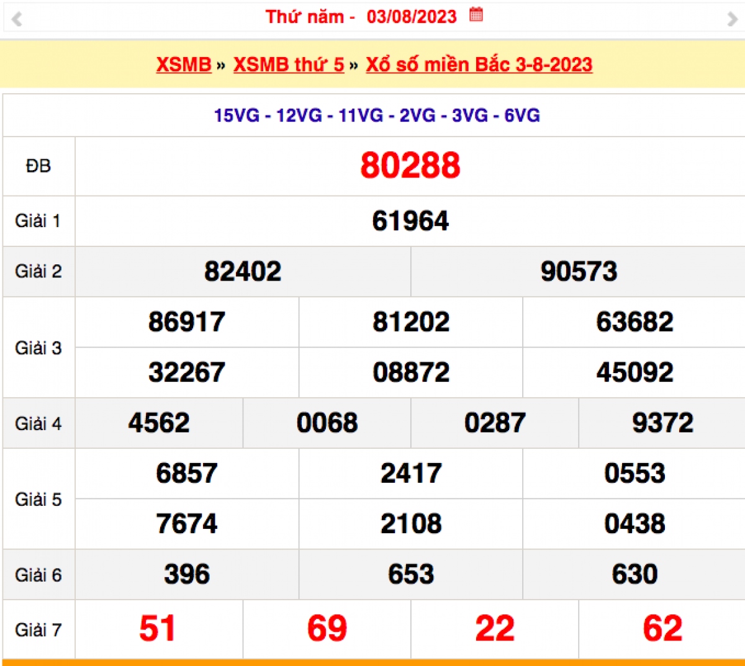Image resolution: width=745 pixels, height=666 pixels.
Task: Select Giải 6 number 653
Action: 411,574
